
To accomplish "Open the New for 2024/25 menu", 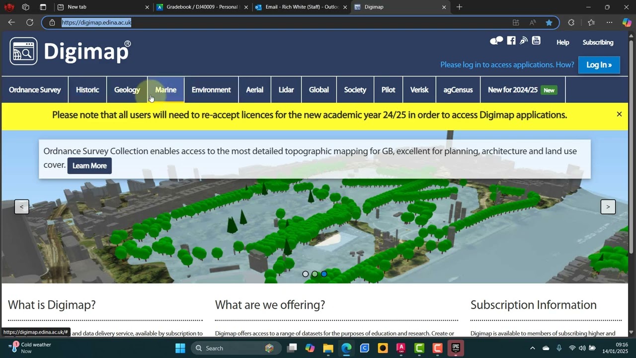I will (523, 90).
